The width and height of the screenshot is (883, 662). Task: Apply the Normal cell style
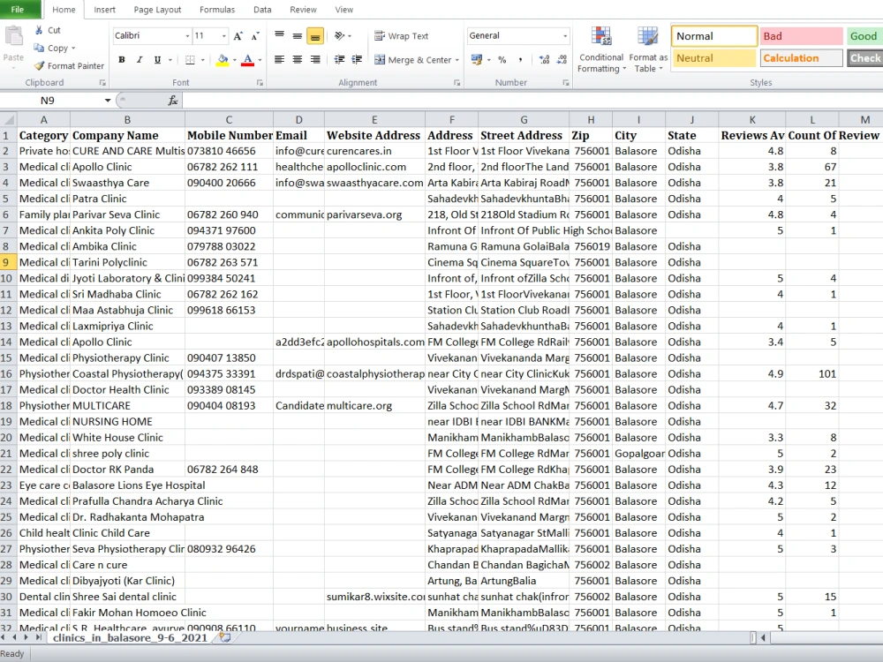[714, 36]
